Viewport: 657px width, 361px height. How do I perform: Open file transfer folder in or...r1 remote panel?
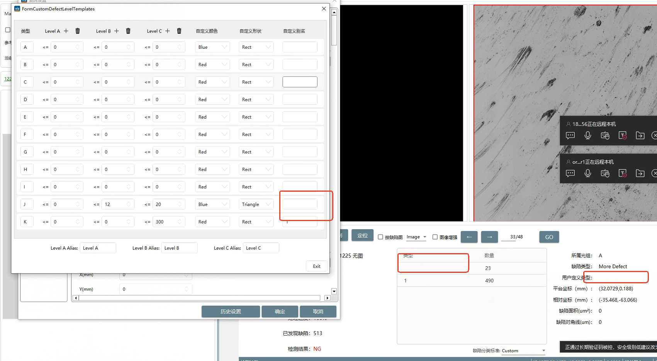coord(640,174)
